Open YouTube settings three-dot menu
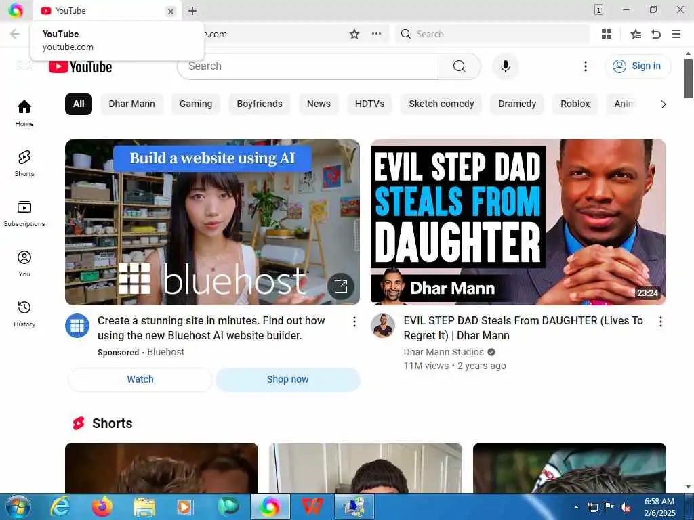This screenshot has height=520, width=694. coord(585,66)
